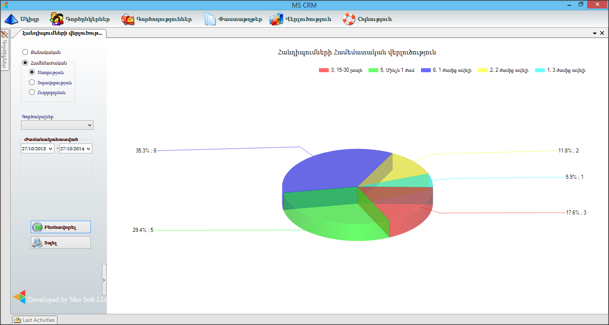Click the tools icon on left sidebar strip

[x=4, y=34]
